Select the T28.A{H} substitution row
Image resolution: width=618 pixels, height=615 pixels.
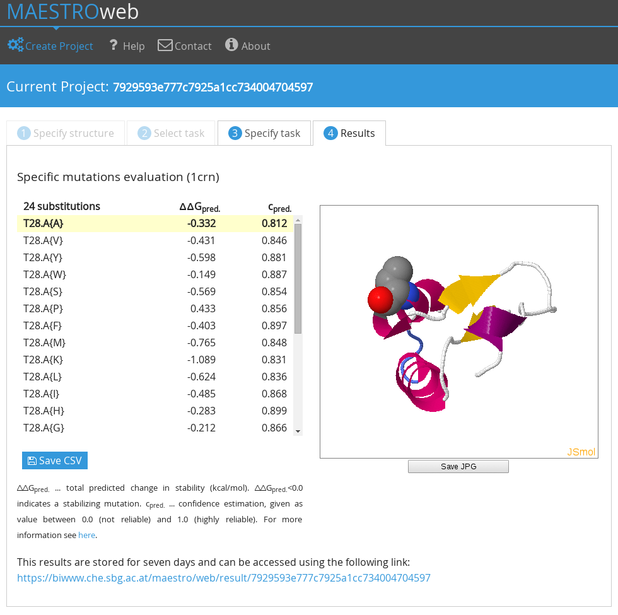coord(155,411)
